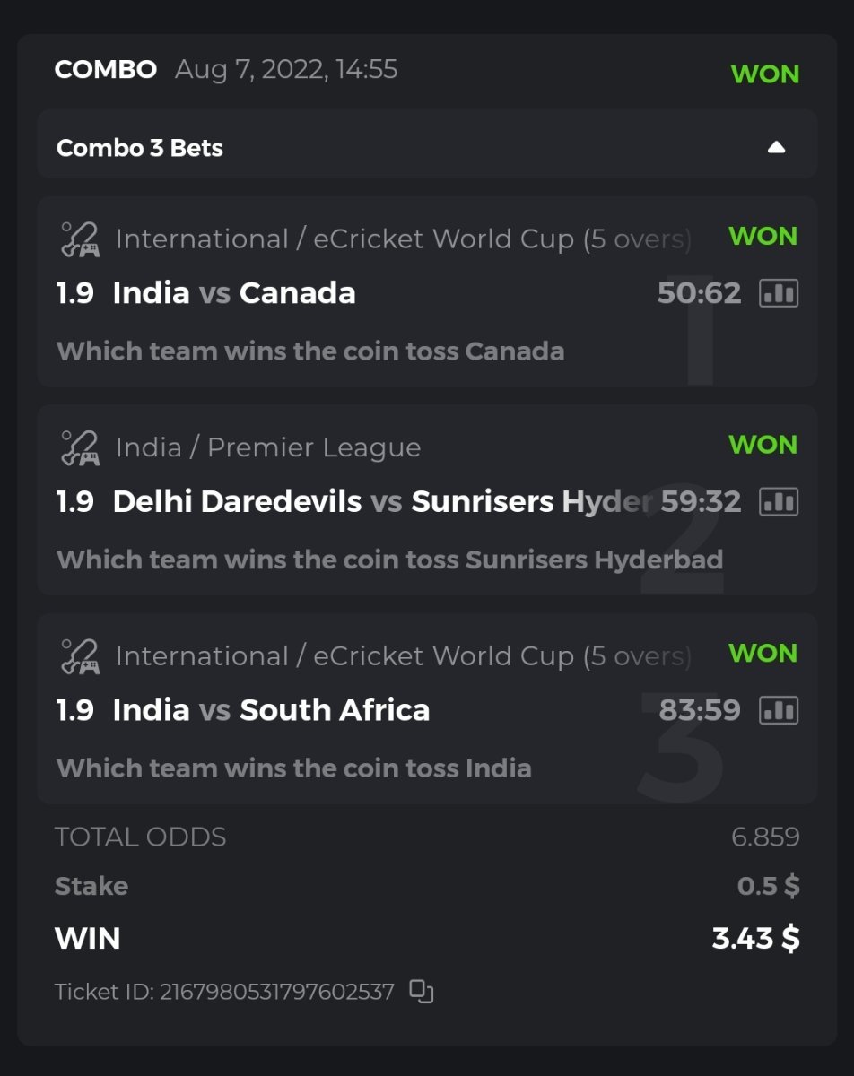Screen dimensions: 854x1076
Task: Click the Combo 3 Bets header
Action: pyautogui.click(x=140, y=148)
